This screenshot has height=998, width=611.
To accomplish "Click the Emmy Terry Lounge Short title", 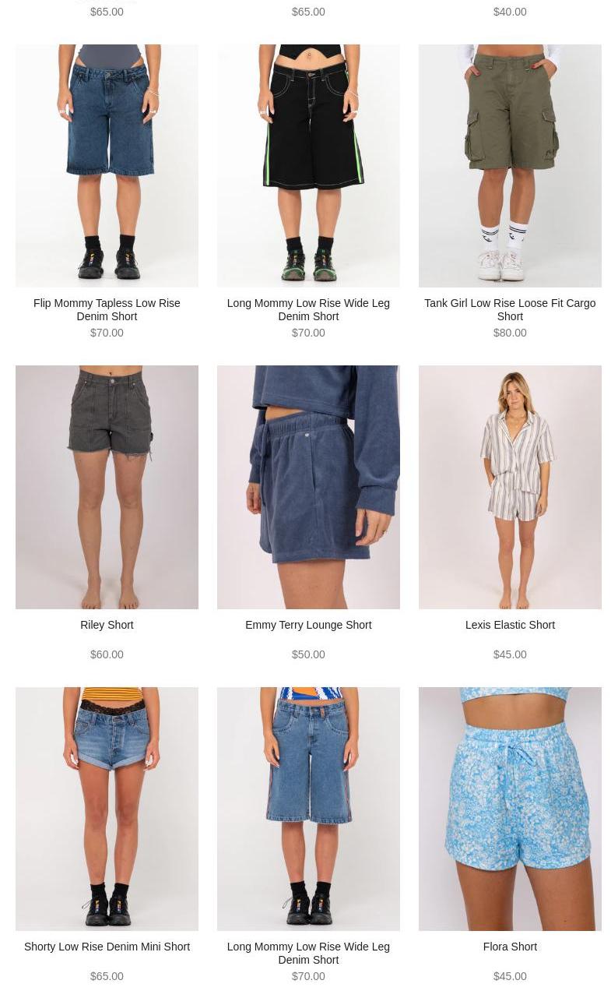I will pos(308,625).
